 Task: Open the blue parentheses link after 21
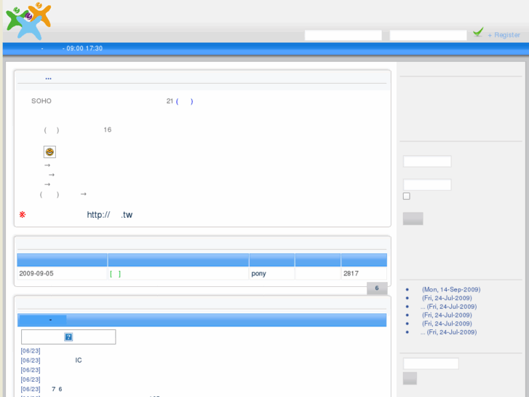[x=184, y=101]
